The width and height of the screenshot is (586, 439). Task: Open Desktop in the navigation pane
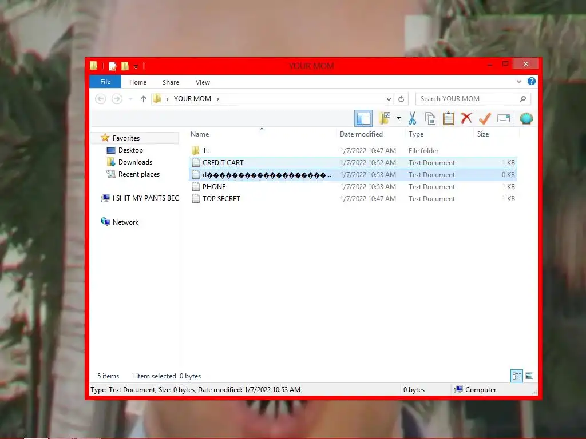point(130,150)
